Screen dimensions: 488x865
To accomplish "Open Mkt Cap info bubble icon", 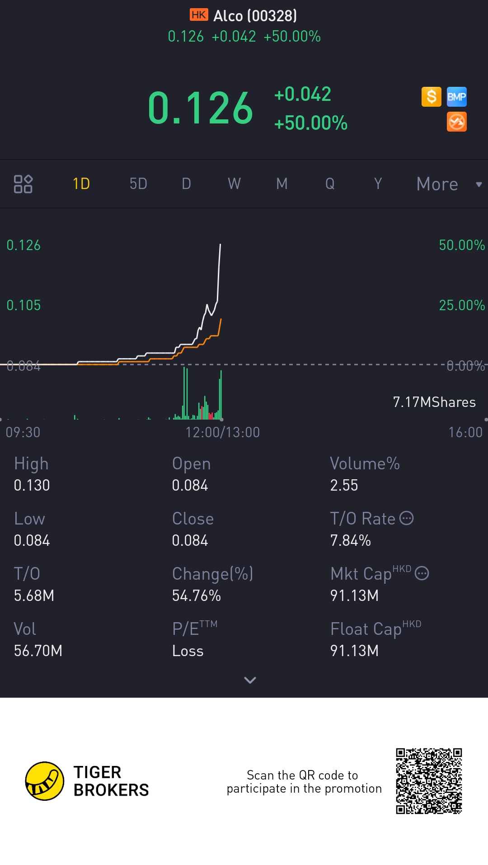I will coord(422,573).
